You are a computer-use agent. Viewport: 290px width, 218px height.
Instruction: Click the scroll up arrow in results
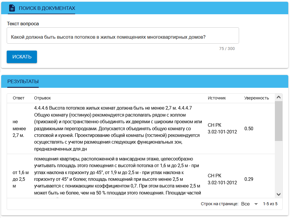[x=279, y=97]
